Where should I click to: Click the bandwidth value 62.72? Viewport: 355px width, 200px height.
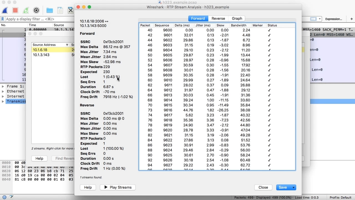[x=245, y=165]
